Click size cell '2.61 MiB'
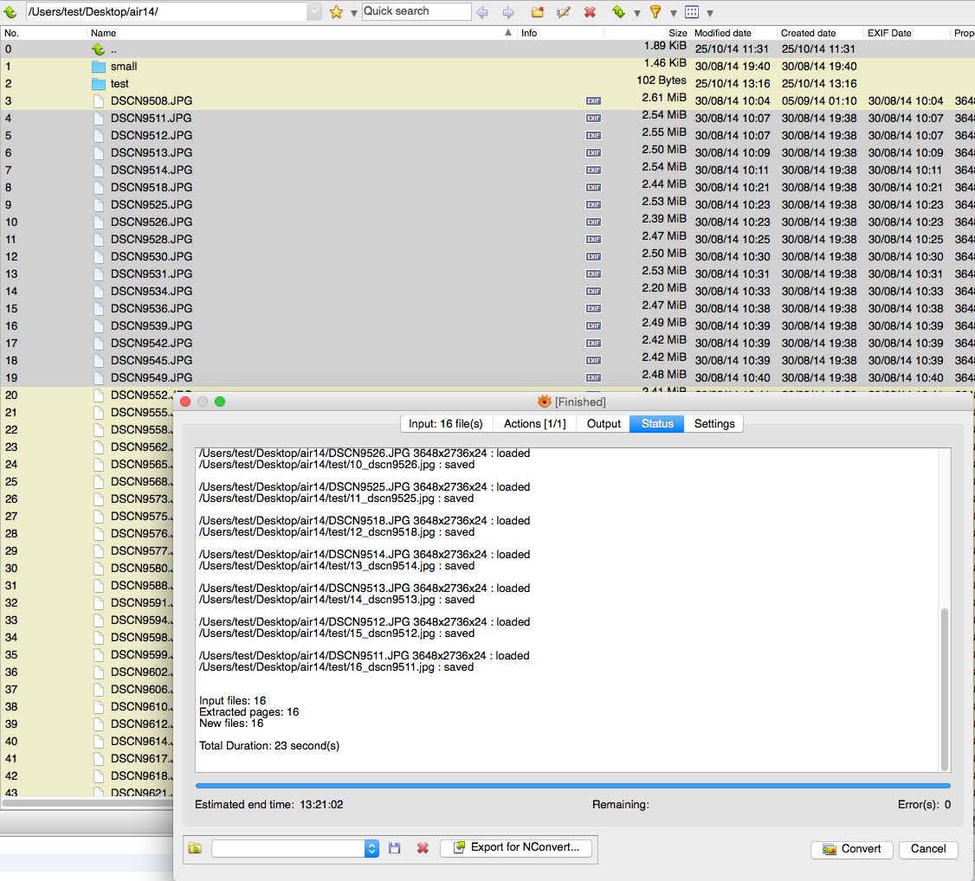Viewport: 975px width, 881px height. (x=664, y=98)
